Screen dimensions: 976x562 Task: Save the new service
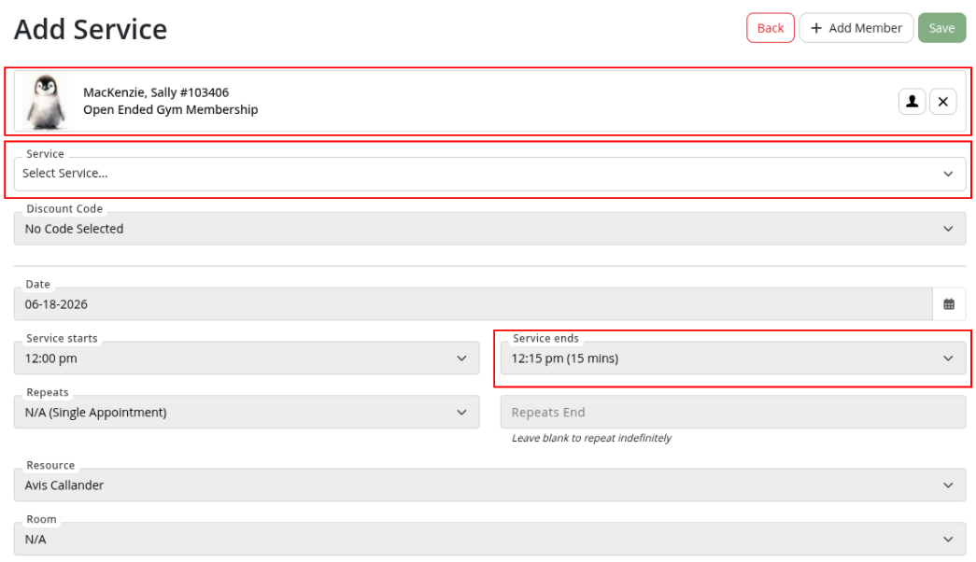(x=941, y=28)
